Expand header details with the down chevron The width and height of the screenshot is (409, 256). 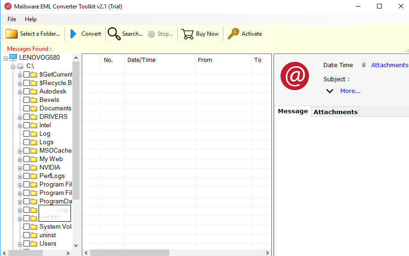click(x=330, y=91)
